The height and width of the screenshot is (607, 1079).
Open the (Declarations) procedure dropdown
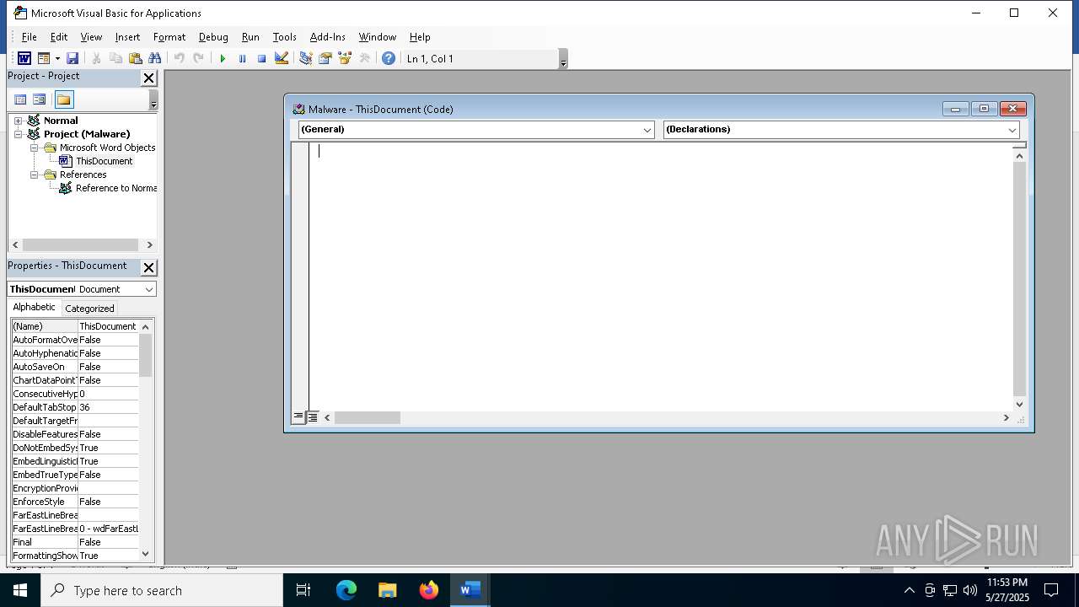pyautogui.click(x=1012, y=130)
